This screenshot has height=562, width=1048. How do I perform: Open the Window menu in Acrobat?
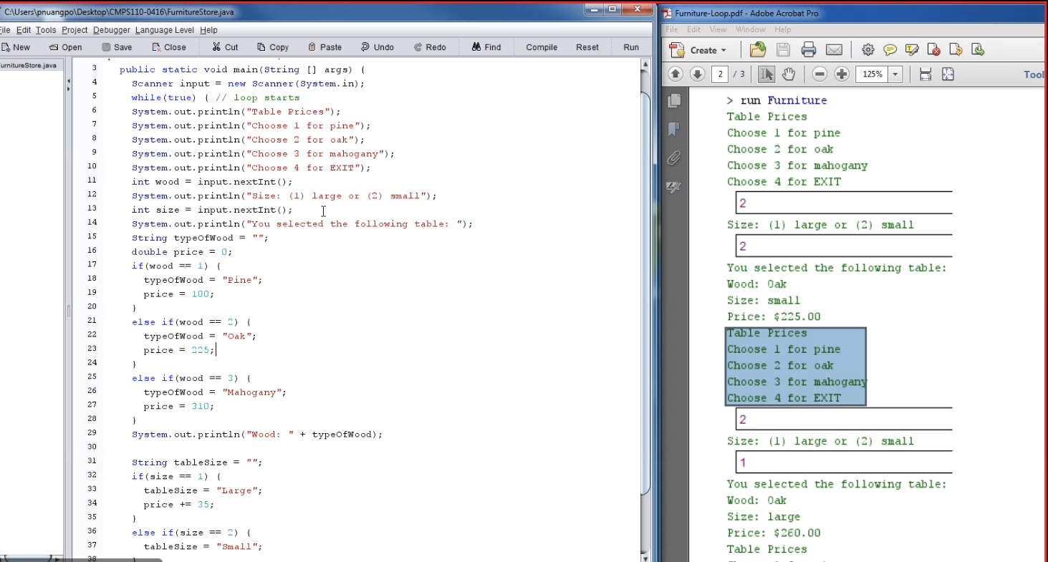[x=751, y=29]
